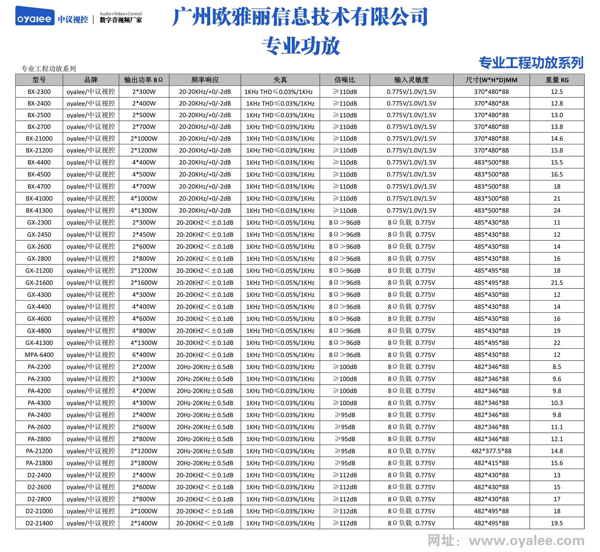Select the GX-4400 model cell

coord(39,307)
